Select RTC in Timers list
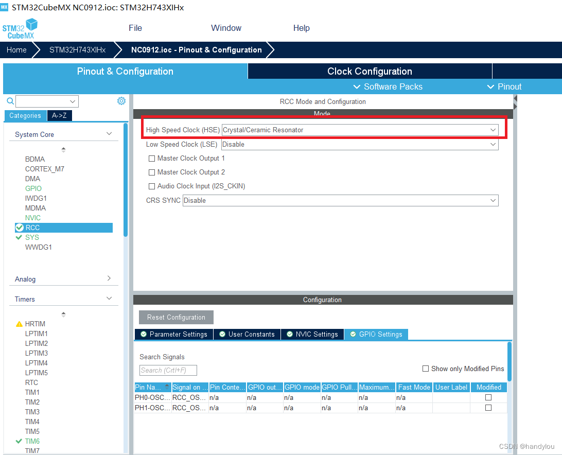Viewport: 562px width, 455px height. 31,382
